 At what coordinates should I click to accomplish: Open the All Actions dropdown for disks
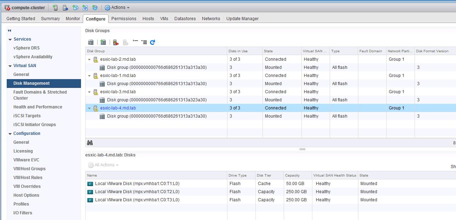coord(103,165)
